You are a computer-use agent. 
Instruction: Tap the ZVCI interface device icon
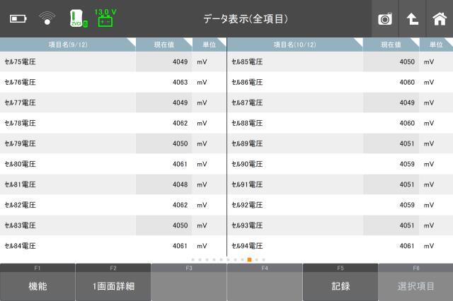(79, 19)
